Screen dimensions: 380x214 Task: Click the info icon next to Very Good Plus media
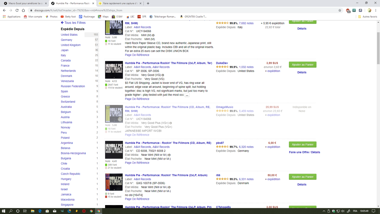(171, 123)
